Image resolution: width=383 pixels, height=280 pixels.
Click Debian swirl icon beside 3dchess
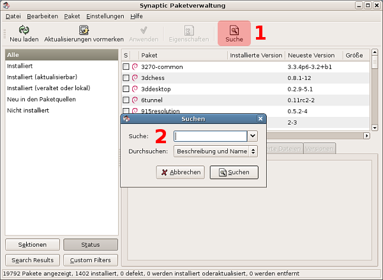[x=135, y=78]
